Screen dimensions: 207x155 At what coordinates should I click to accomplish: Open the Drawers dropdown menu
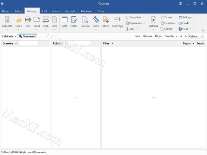pos(16,43)
